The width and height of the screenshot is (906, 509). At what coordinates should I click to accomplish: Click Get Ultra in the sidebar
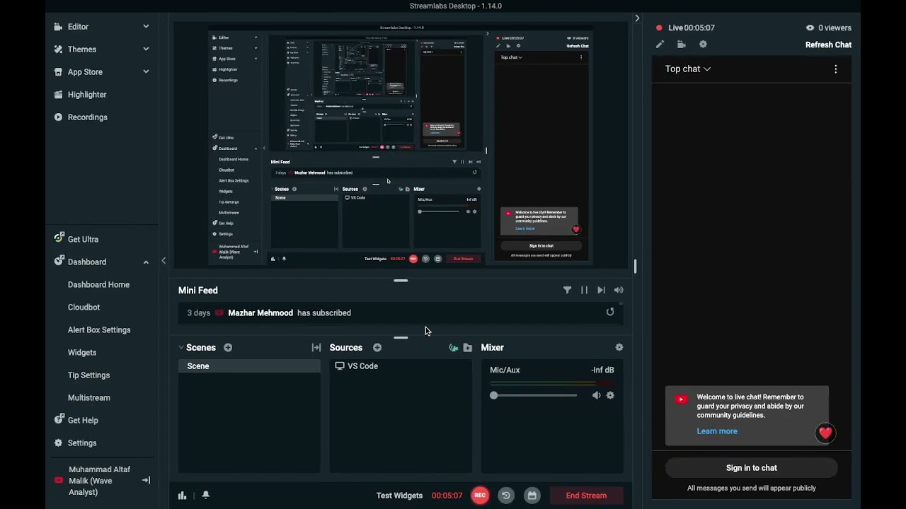pyautogui.click(x=83, y=239)
